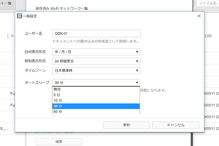Choose the highlighted 30 分 option

[x=96, y=106]
